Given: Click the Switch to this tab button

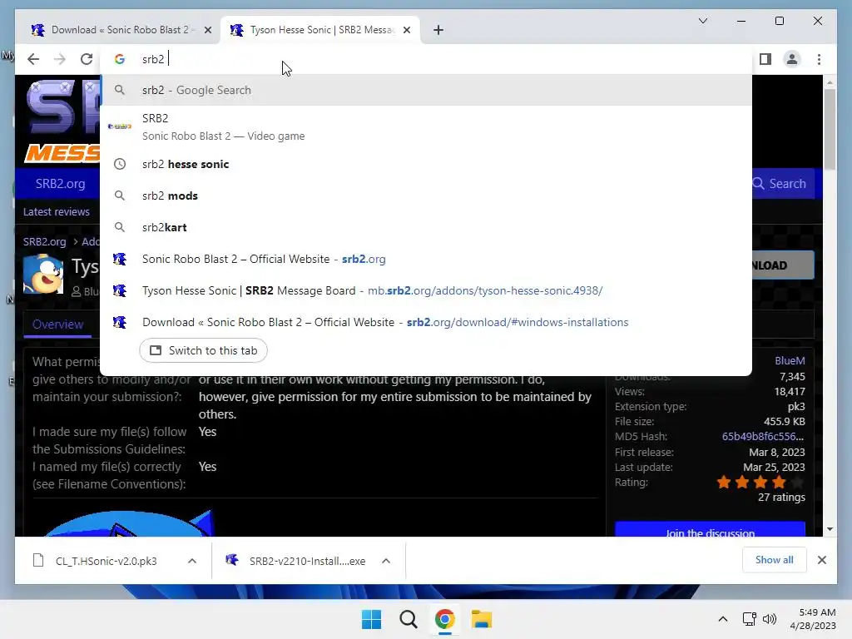Looking at the screenshot, I should pyautogui.click(x=203, y=350).
